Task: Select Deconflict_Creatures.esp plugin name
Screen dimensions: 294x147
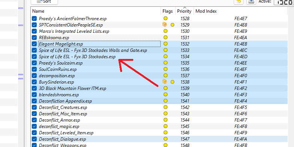Action: point(63,107)
